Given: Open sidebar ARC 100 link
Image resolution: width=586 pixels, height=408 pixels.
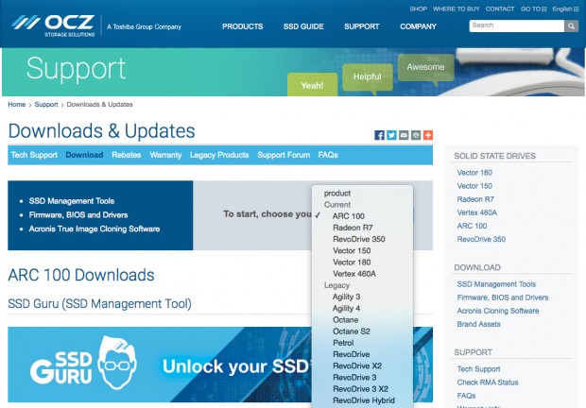Looking at the screenshot, I should (x=472, y=226).
